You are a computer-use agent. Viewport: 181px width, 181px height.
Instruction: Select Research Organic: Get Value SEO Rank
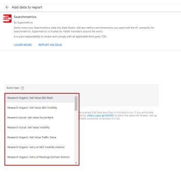pos(40,98)
